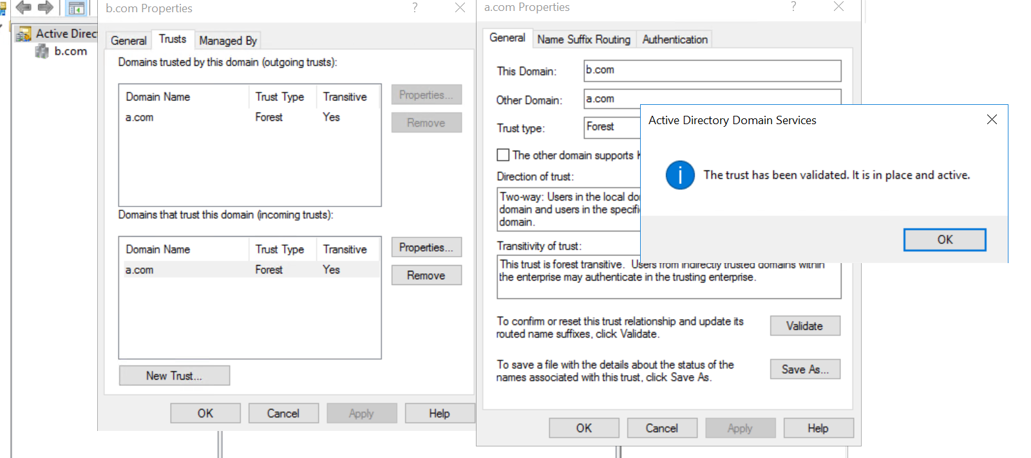Open General tab in b.com Properties

[x=129, y=41]
